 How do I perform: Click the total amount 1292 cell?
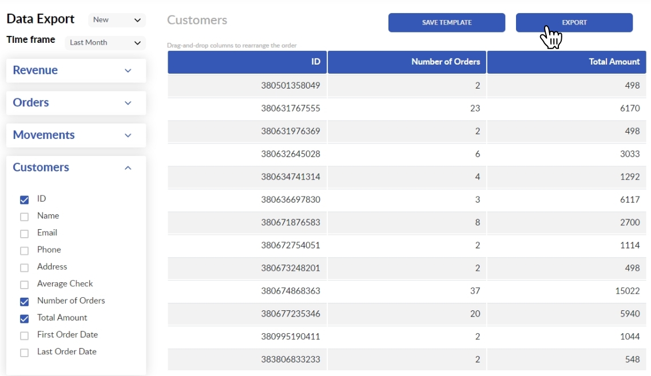567,177
